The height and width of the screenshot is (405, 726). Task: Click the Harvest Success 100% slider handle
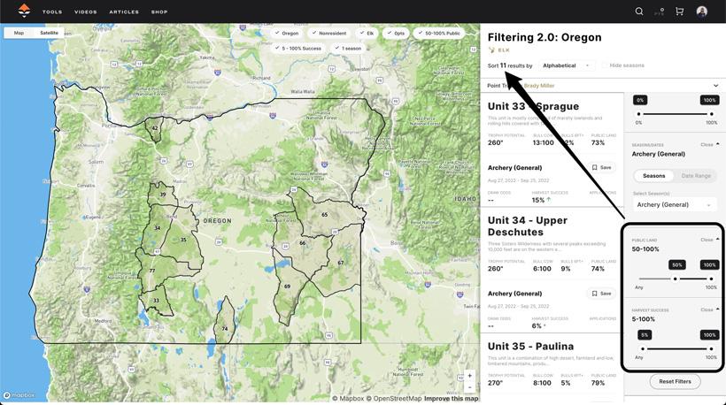[711, 349]
